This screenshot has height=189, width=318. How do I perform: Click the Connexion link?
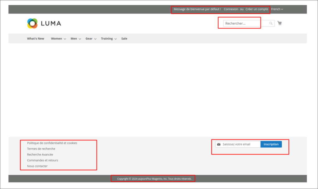coord(231,9)
